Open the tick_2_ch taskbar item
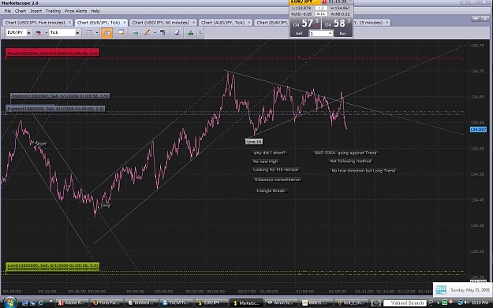The image size is (493, 308). (x=350, y=303)
